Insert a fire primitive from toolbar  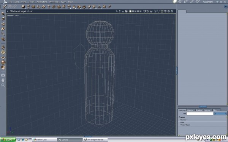click(74, 7)
